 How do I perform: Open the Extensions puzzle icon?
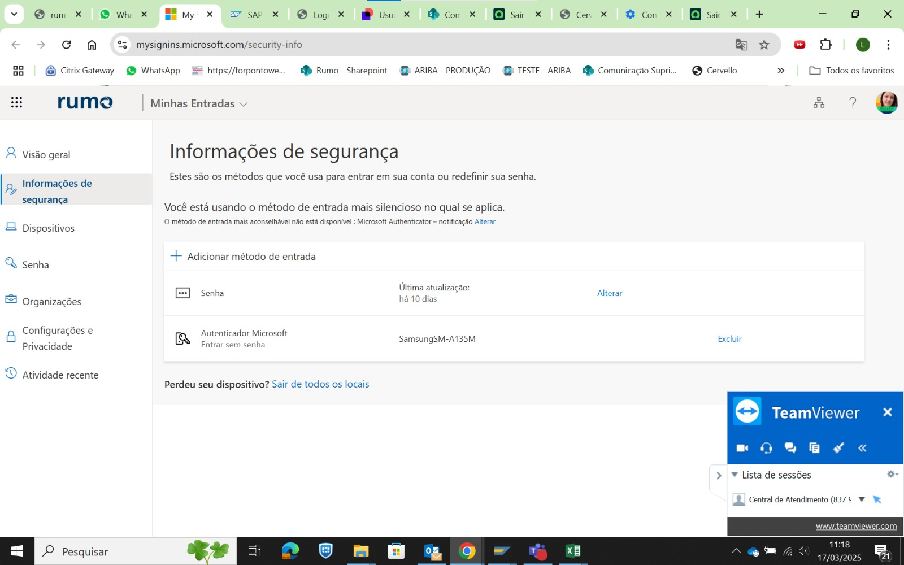tap(825, 45)
